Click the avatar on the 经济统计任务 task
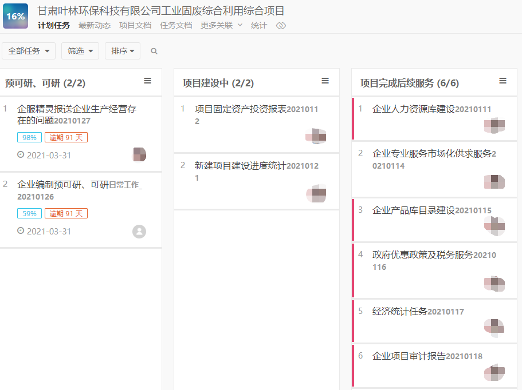522x390 pixels. 494,327
